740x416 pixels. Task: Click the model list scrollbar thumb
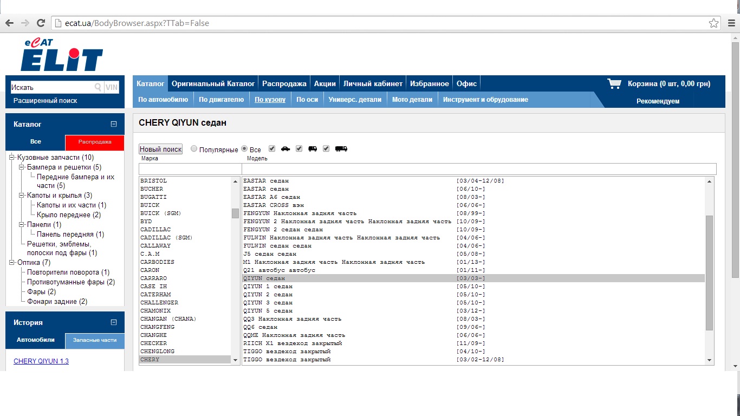point(709,272)
